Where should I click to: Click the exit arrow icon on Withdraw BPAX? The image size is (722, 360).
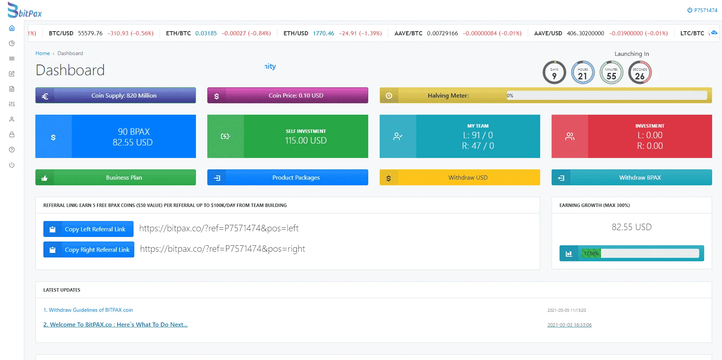tap(561, 178)
